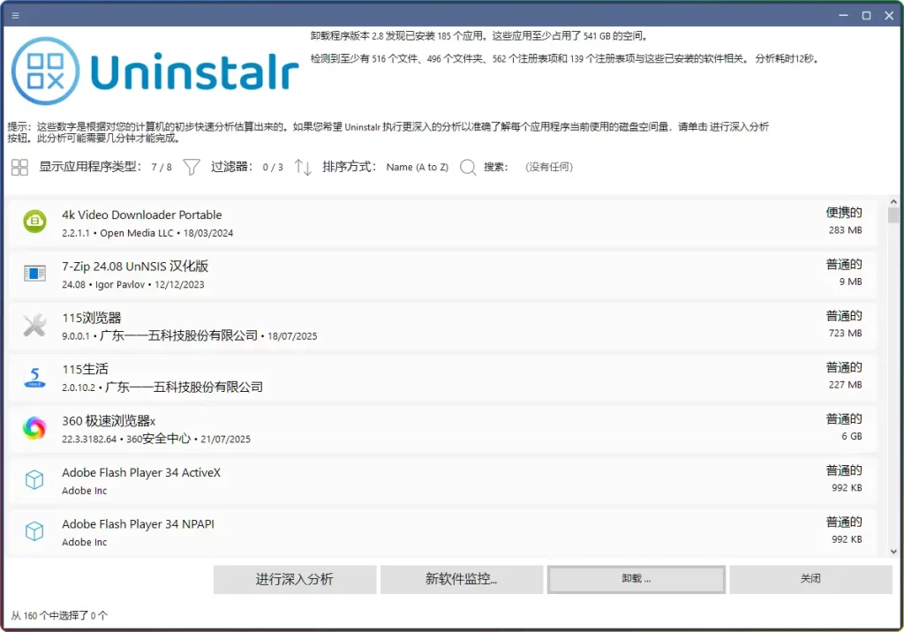Open the hamburger menu in title bar
The width and height of the screenshot is (904, 632).
coord(16,16)
